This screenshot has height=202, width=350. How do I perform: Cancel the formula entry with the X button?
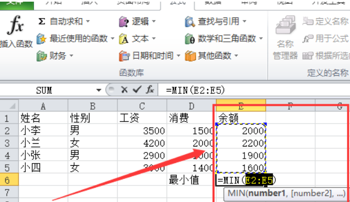tap(124, 90)
